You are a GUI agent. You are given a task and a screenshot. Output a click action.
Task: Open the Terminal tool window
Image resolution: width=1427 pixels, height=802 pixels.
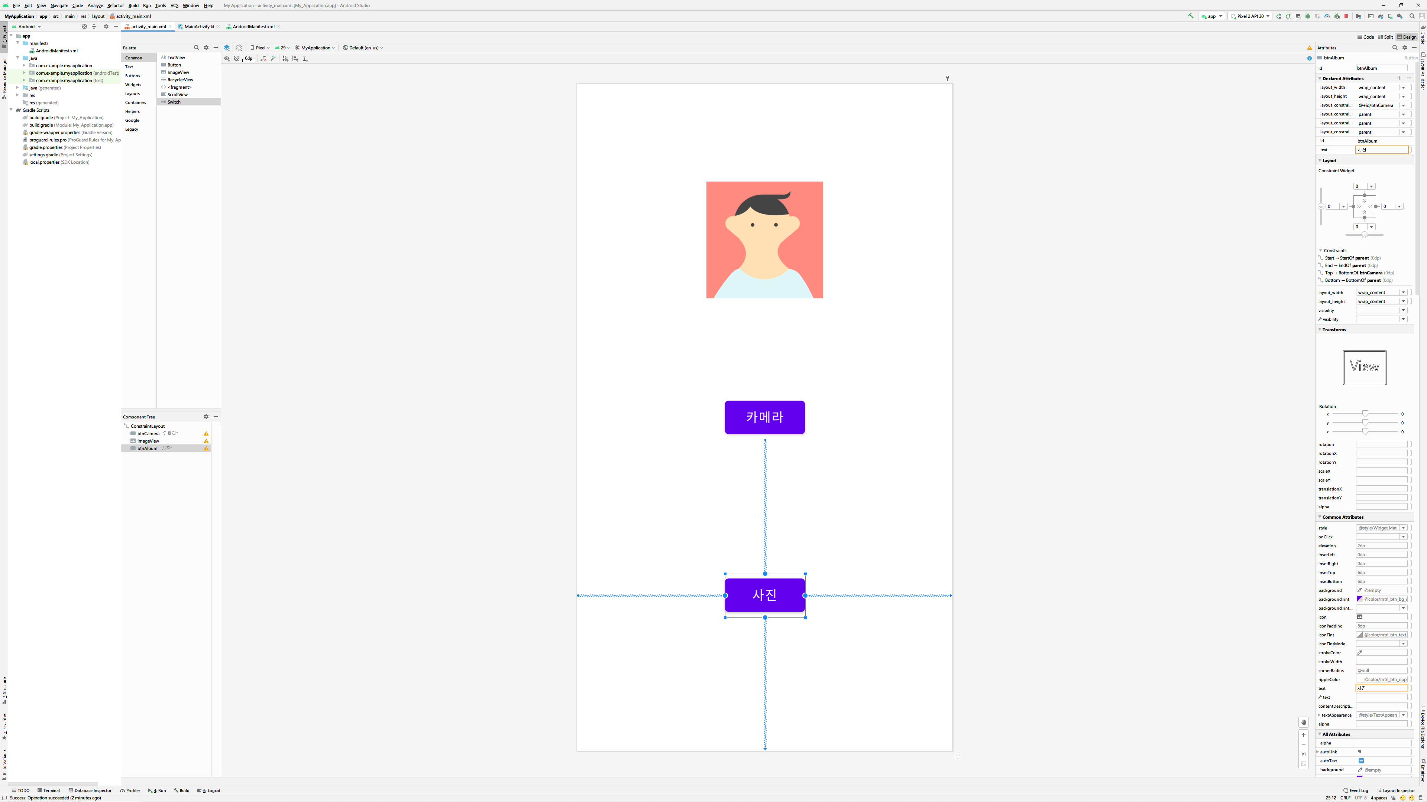click(x=48, y=790)
